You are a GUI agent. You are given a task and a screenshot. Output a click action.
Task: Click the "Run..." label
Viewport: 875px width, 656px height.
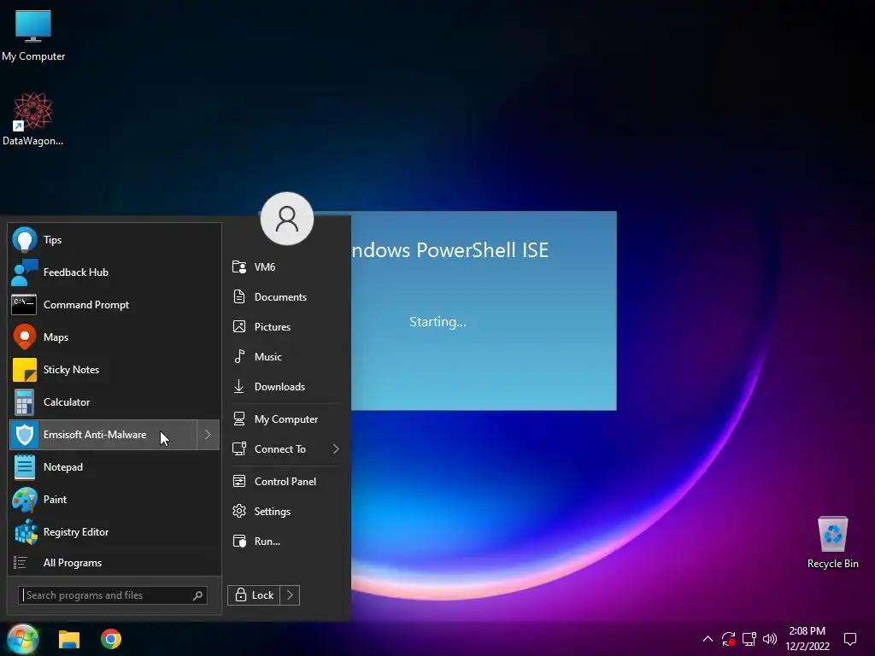(x=267, y=541)
